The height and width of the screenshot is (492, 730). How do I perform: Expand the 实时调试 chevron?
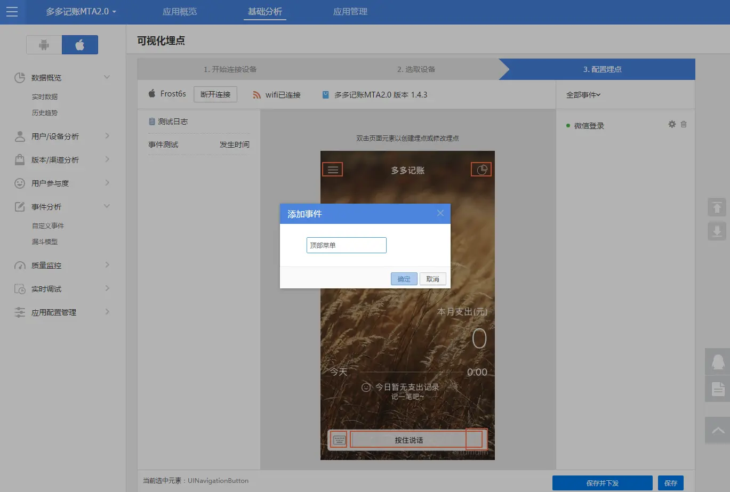click(107, 288)
